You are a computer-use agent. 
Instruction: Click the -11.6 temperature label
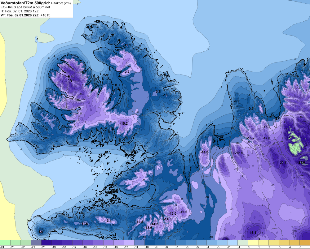click(84, 224)
